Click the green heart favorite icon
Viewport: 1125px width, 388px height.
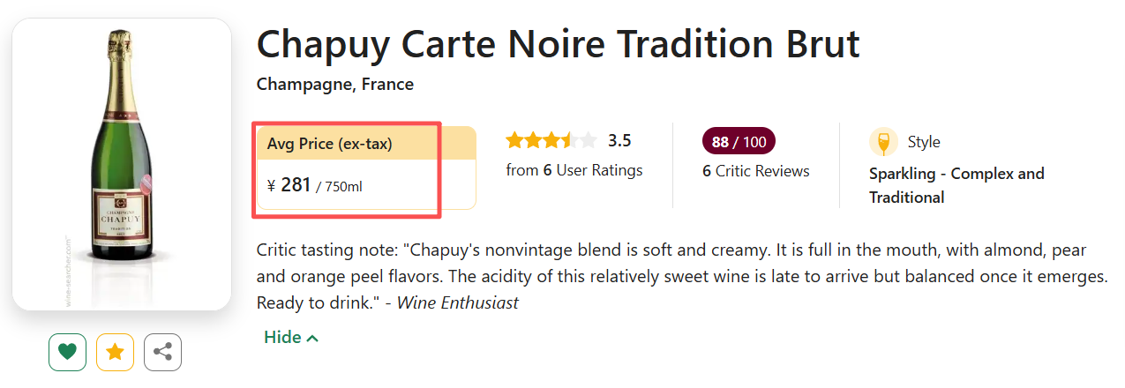(x=67, y=353)
